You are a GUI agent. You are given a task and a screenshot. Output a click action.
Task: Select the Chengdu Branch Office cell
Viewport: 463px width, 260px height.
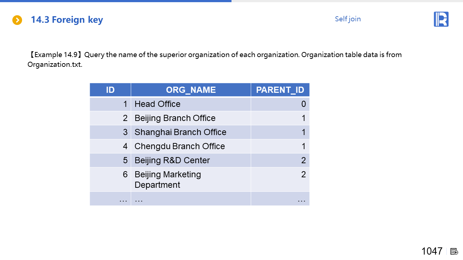[x=180, y=146]
